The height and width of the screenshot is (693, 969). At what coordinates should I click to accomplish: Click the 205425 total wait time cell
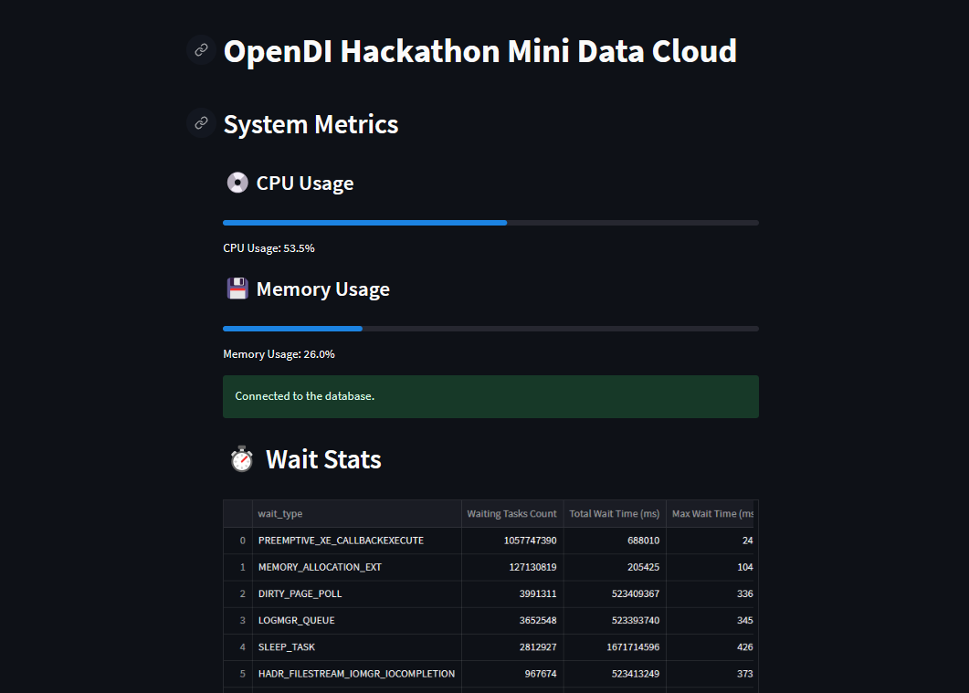[615, 567]
